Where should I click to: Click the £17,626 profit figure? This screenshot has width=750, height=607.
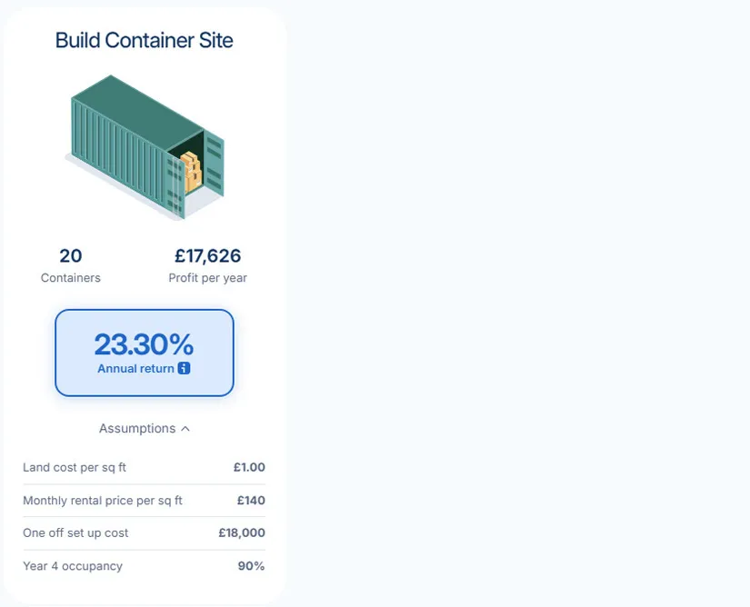(x=207, y=255)
